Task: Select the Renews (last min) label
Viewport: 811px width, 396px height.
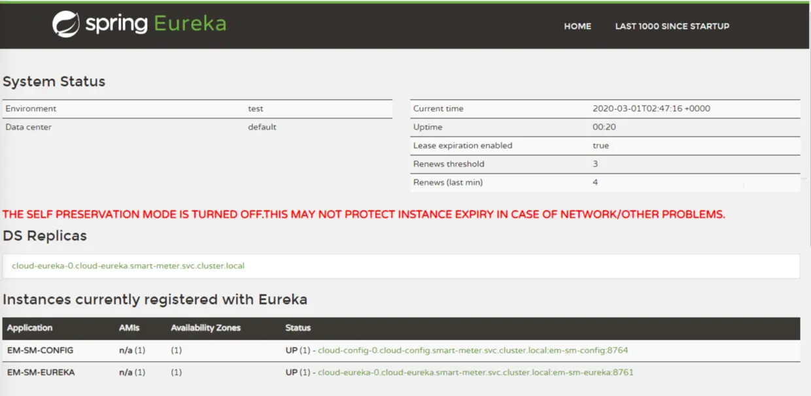Action: point(448,182)
